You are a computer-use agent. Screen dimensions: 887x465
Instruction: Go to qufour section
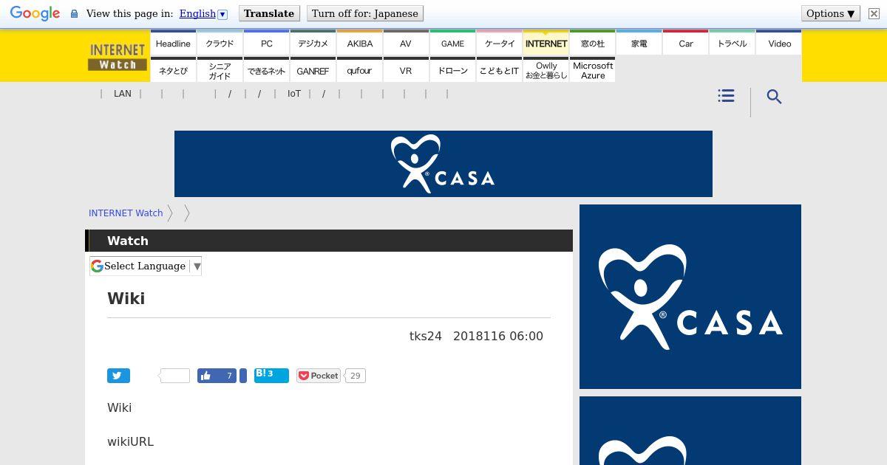pyautogui.click(x=360, y=70)
